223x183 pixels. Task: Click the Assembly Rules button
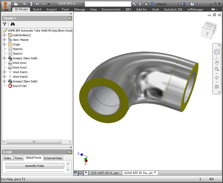point(35,166)
